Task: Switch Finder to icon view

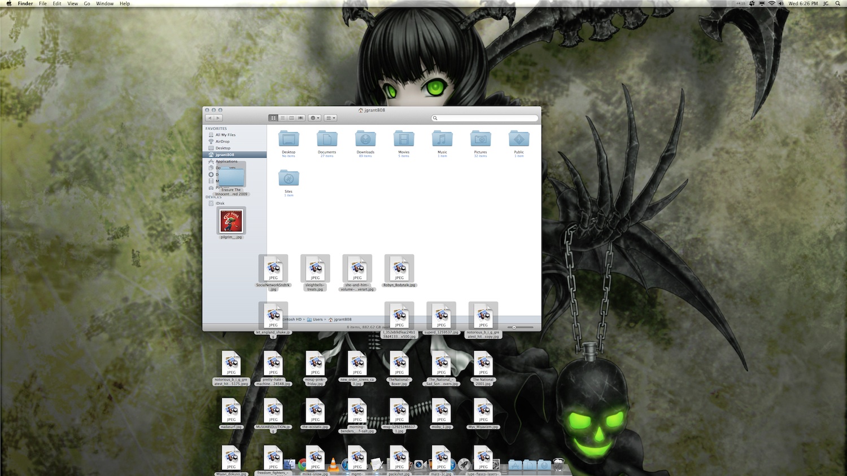Action: 273,118
